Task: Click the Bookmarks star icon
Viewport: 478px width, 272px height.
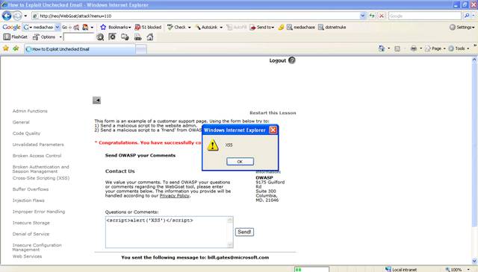Action: (x=103, y=27)
